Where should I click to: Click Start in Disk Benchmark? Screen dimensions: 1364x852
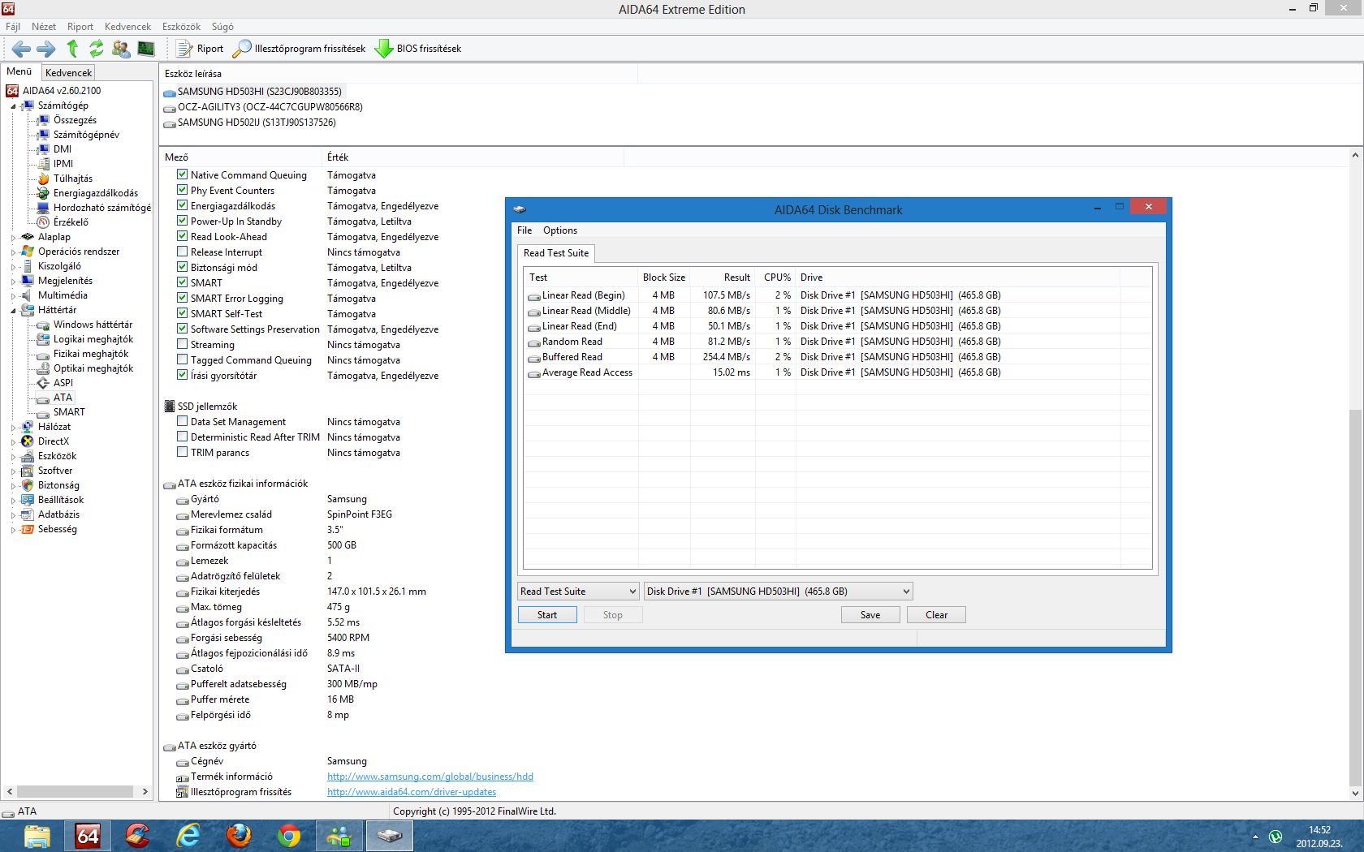pos(547,615)
